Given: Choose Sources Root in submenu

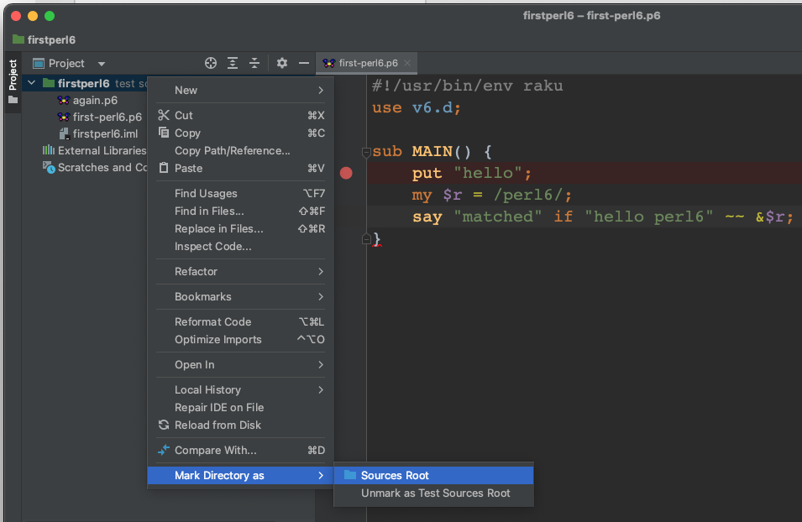Looking at the screenshot, I should (433, 476).
